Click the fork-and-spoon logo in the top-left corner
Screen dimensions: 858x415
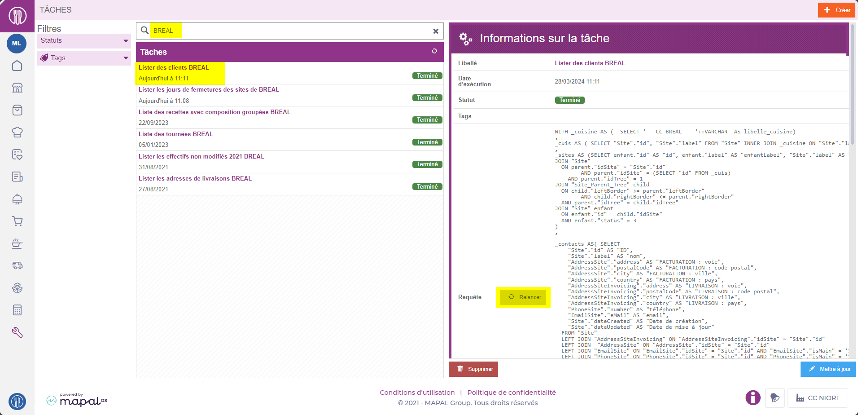[17, 16]
